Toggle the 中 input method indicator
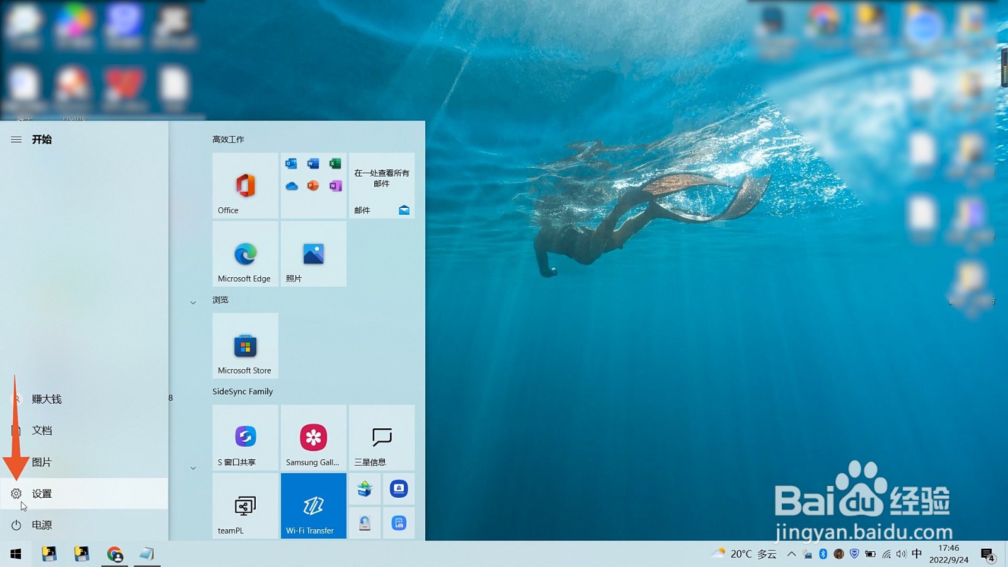1008x567 pixels. pos(917,554)
